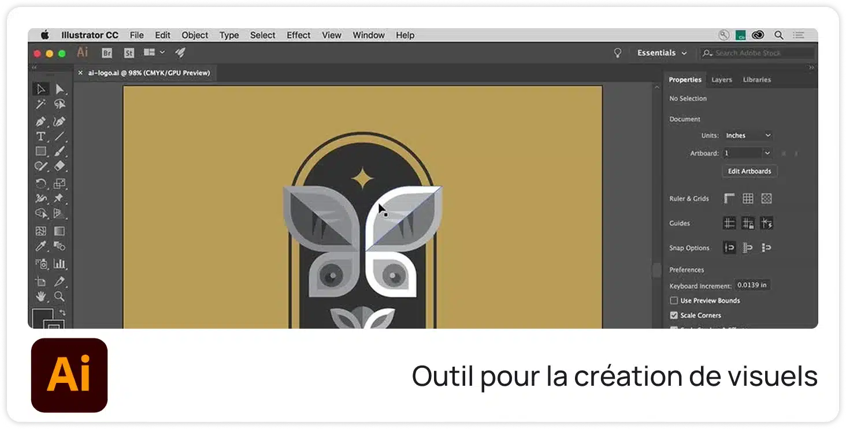Toggle Smart Guides icon
The height and width of the screenshot is (429, 846).
click(x=767, y=223)
